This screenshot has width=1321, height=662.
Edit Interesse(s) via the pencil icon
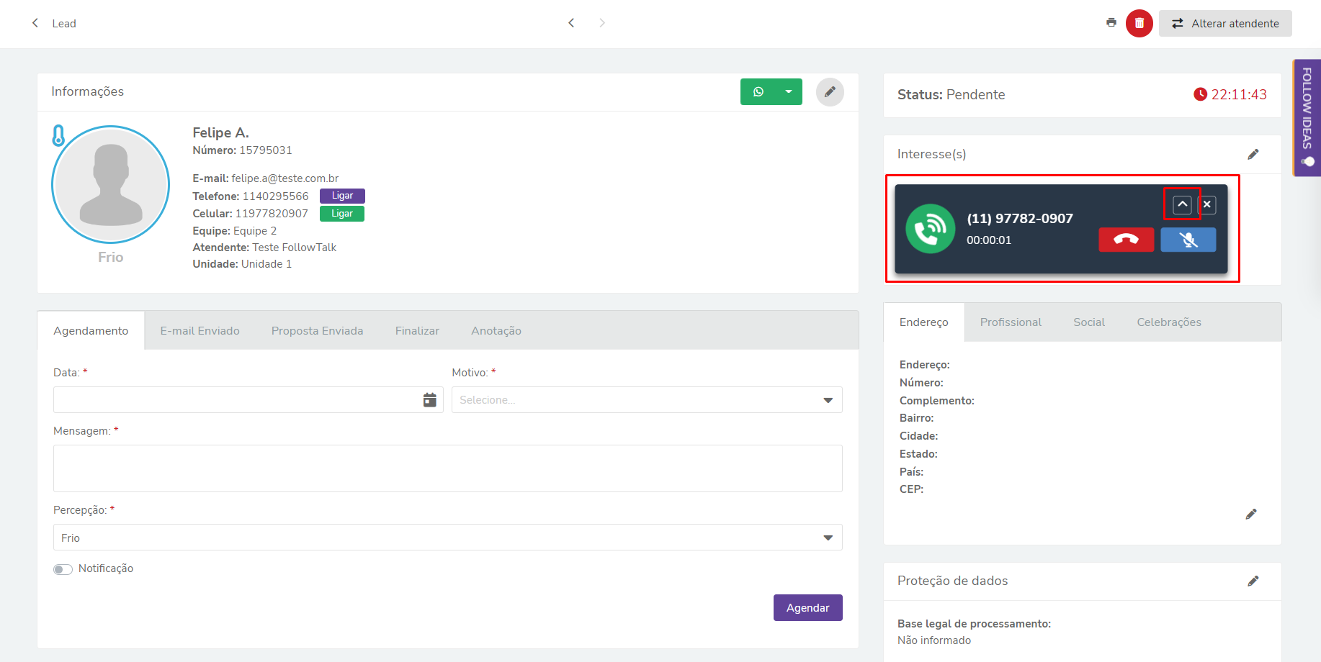coord(1253,154)
